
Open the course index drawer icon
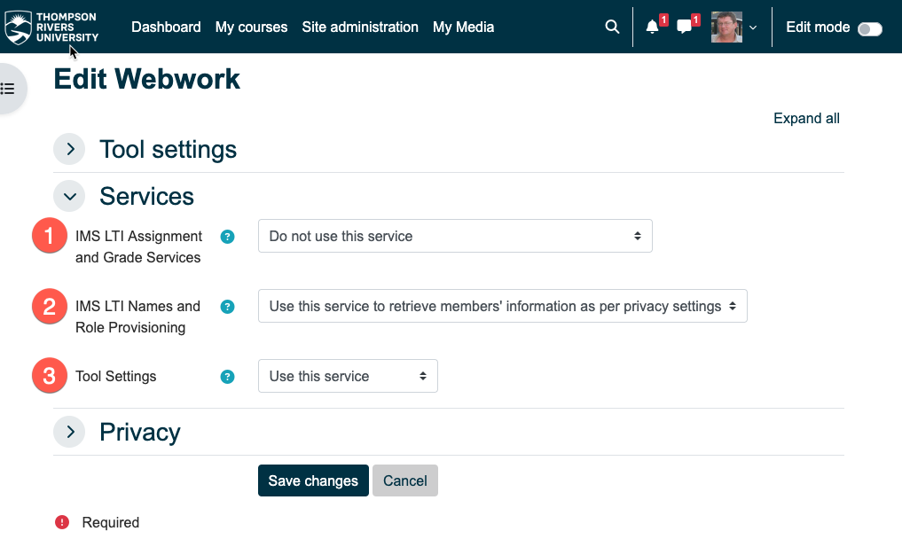coord(8,89)
